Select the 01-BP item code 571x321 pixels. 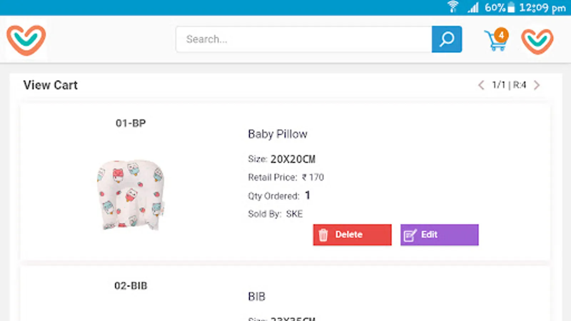coord(131,123)
